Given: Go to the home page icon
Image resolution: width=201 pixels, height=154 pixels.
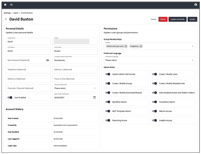Looking at the screenshot, I should click(x=5, y=5).
